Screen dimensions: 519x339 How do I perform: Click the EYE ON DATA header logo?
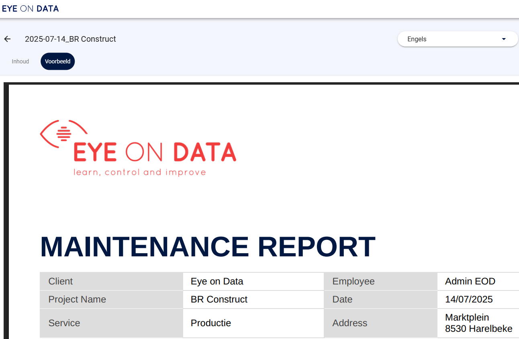pos(31,8)
